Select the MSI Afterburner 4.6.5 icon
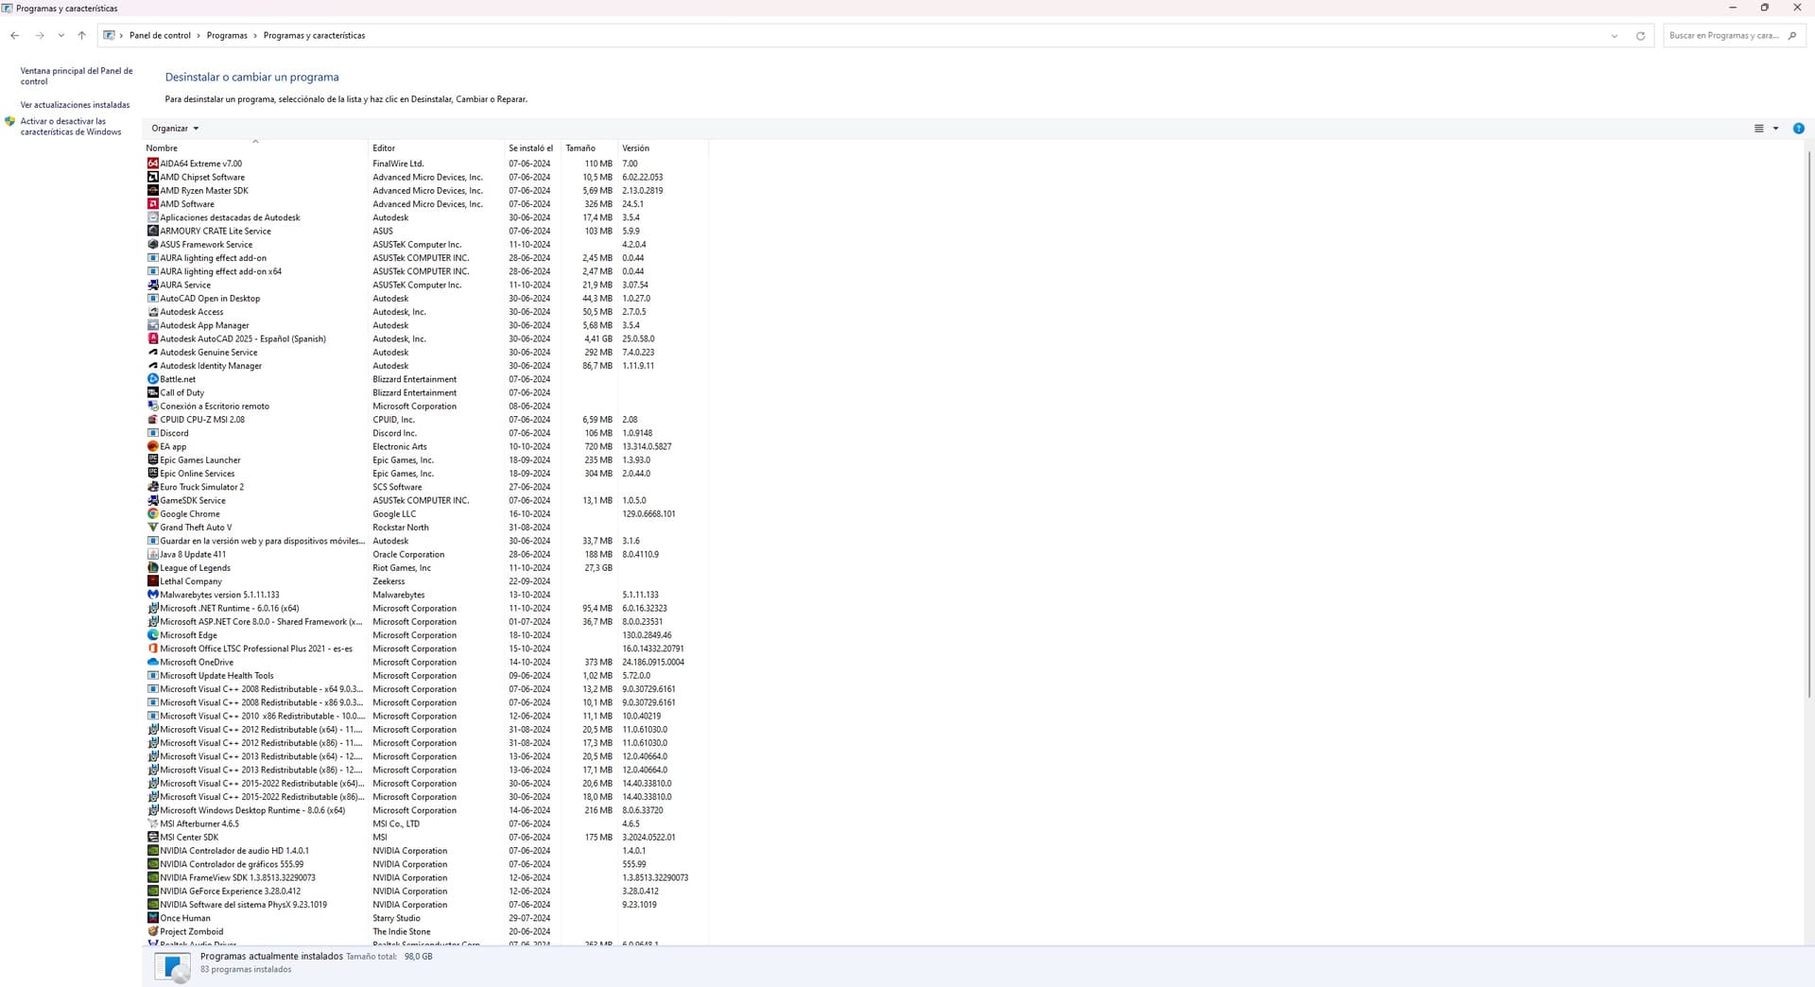 pyautogui.click(x=153, y=824)
